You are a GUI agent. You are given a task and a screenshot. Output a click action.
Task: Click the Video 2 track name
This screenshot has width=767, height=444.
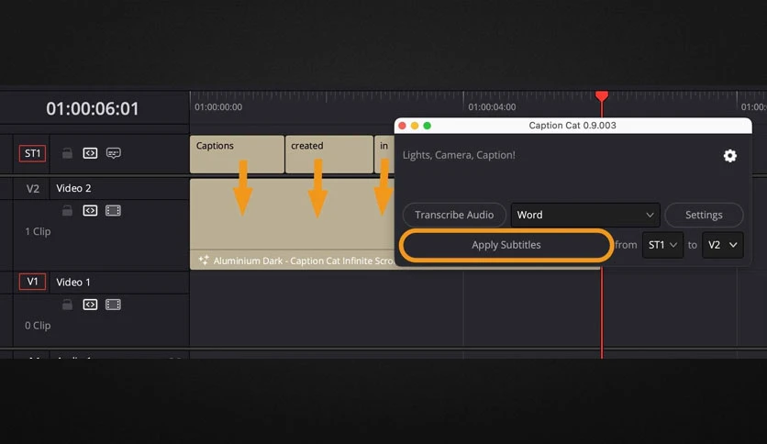click(x=73, y=188)
